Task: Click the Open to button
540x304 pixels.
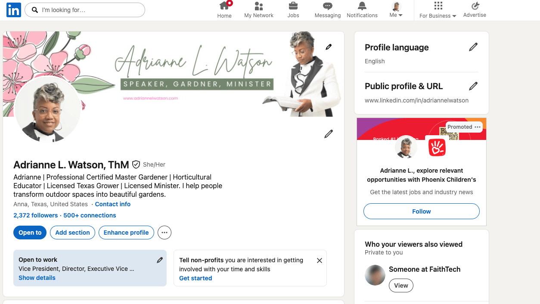Action: pos(30,233)
